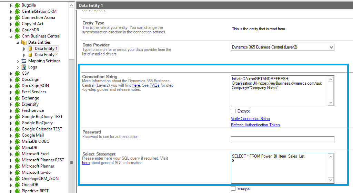Open the Data Provider dropdown

coord(331,47)
